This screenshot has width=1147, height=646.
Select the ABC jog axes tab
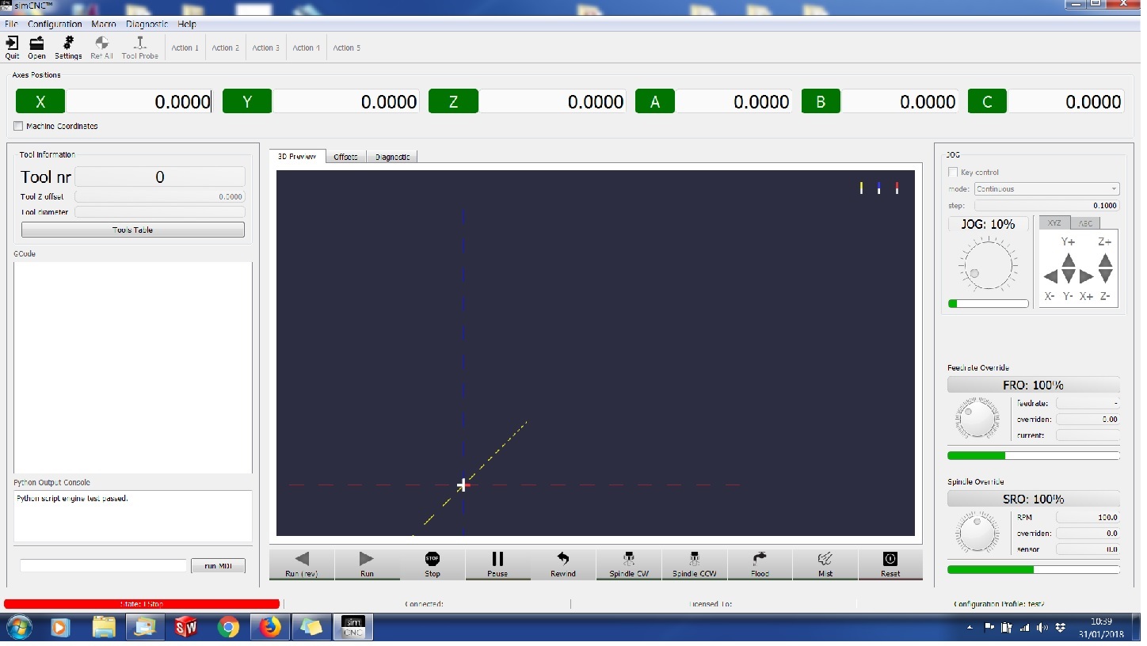click(x=1084, y=223)
